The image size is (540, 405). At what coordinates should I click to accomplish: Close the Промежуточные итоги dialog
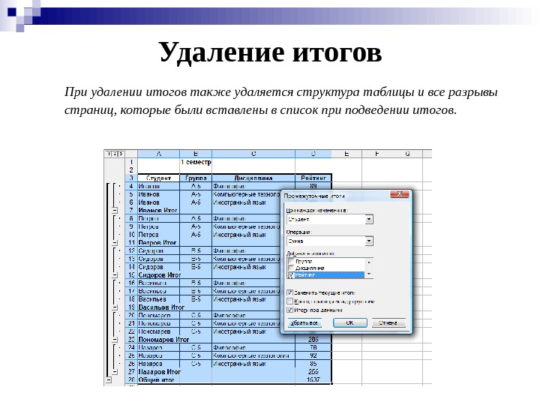(x=400, y=194)
